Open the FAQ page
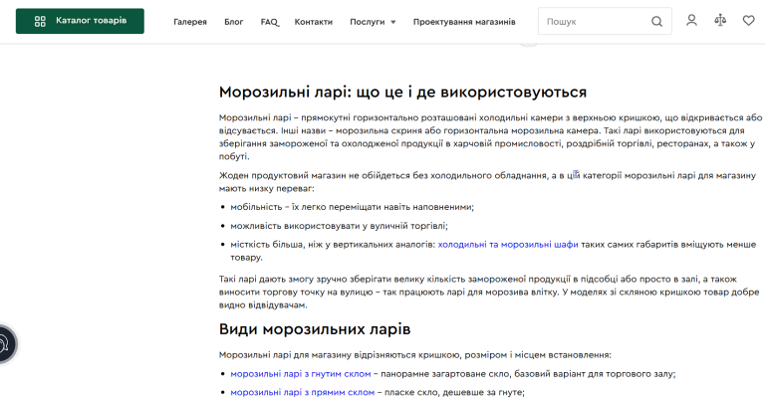The image size is (765, 398). click(x=269, y=22)
